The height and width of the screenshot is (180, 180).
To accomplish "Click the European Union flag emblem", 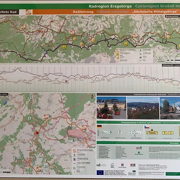I will [x=100, y=172].
